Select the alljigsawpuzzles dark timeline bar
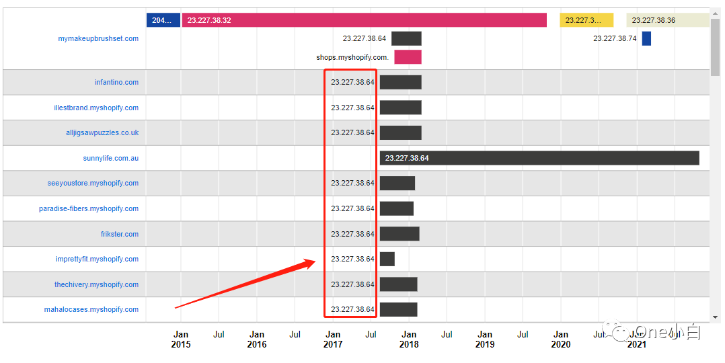 (x=401, y=132)
